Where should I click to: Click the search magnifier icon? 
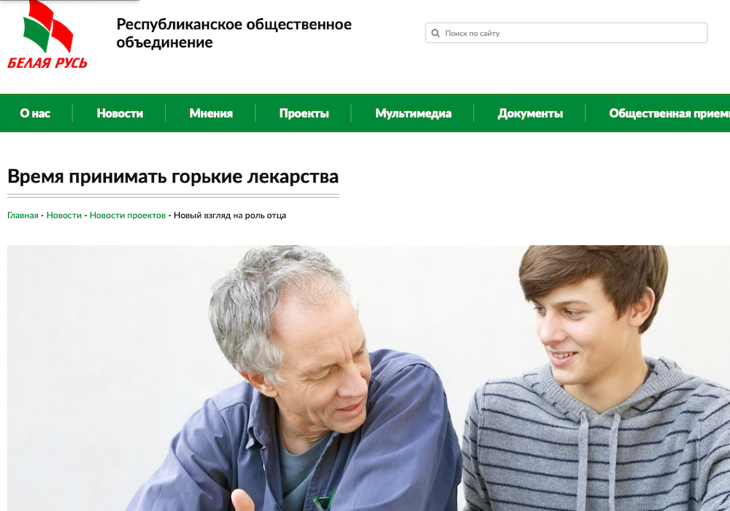click(435, 33)
